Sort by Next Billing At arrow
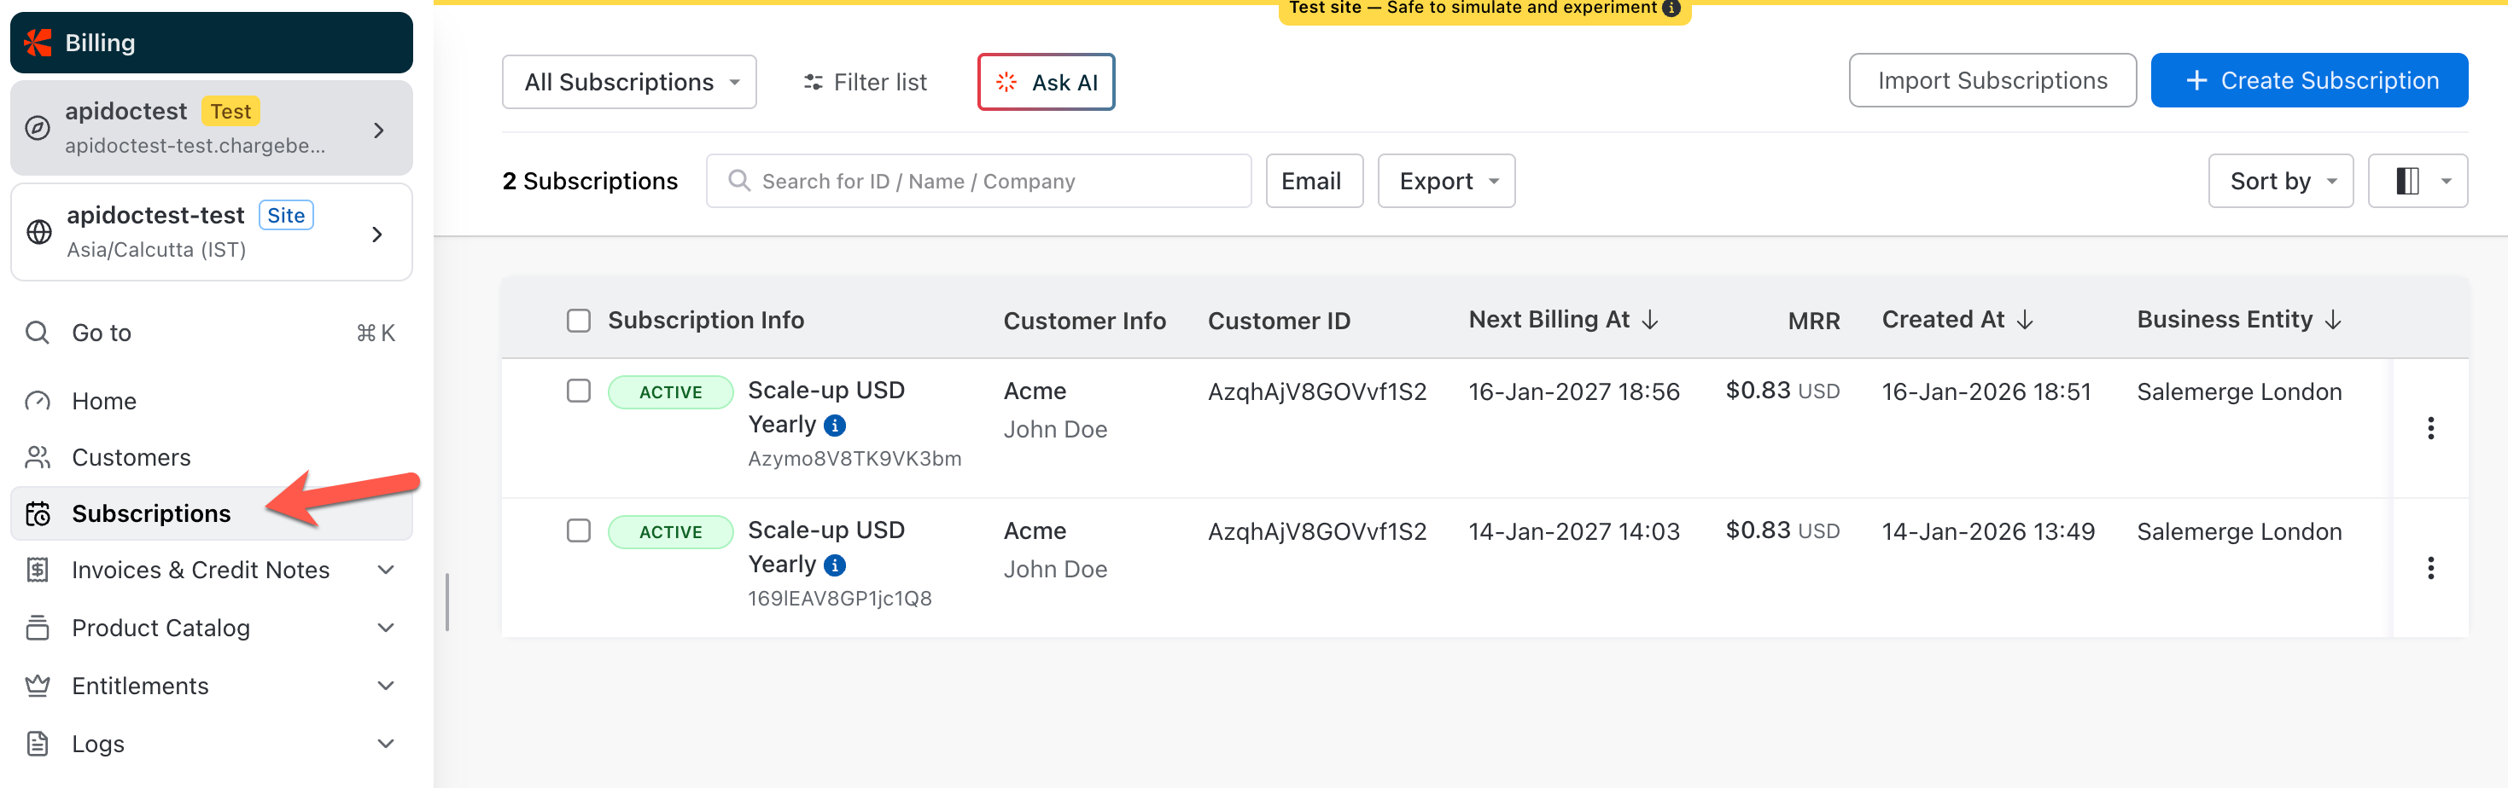Image resolution: width=2508 pixels, height=788 pixels. click(1649, 320)
